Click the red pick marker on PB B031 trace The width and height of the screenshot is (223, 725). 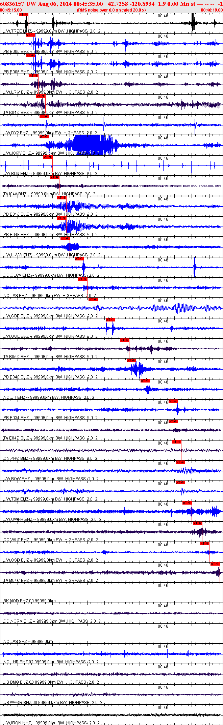click(173, 401)
